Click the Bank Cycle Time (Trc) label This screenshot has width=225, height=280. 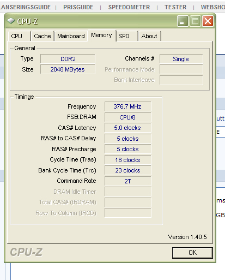coord(67,170)
